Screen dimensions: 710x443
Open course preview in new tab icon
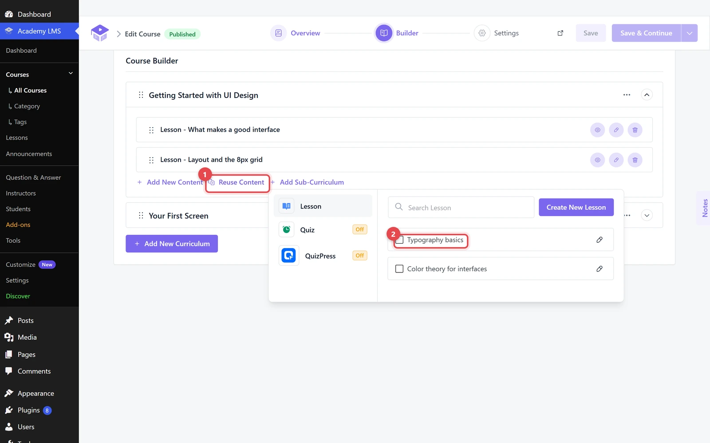pyautogui.click(x=560, y=33)
